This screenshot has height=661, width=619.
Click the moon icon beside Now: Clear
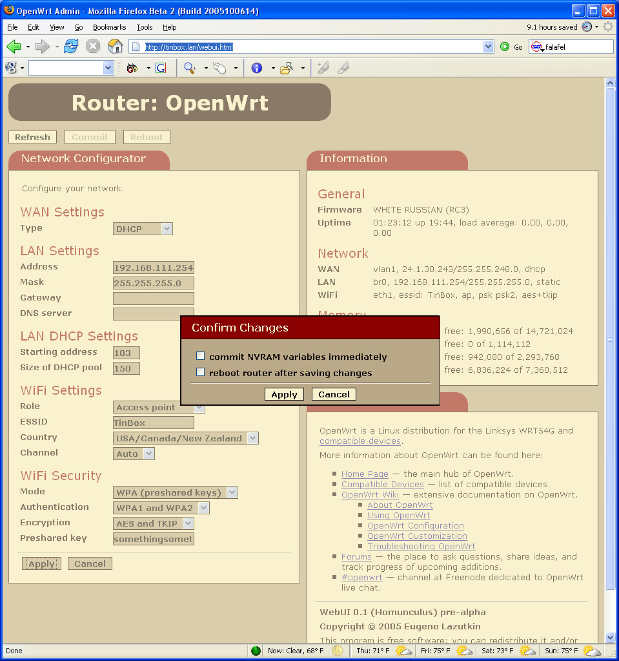click(338, 651)
